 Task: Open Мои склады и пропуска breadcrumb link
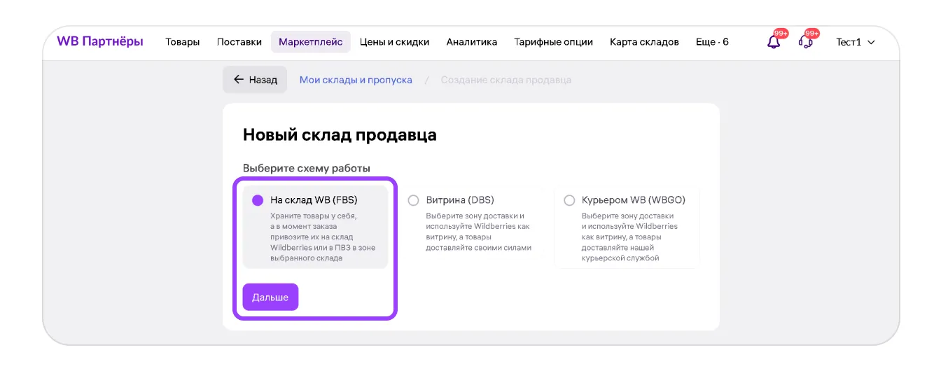pyautogui.click(x=356, y=80)
